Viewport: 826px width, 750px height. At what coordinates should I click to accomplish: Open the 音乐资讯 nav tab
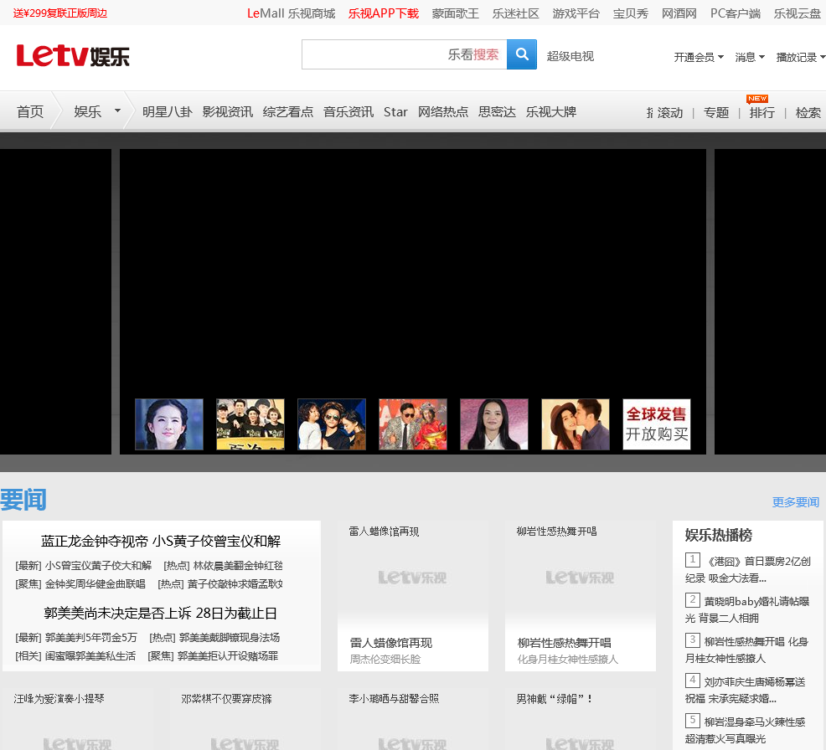348,111
